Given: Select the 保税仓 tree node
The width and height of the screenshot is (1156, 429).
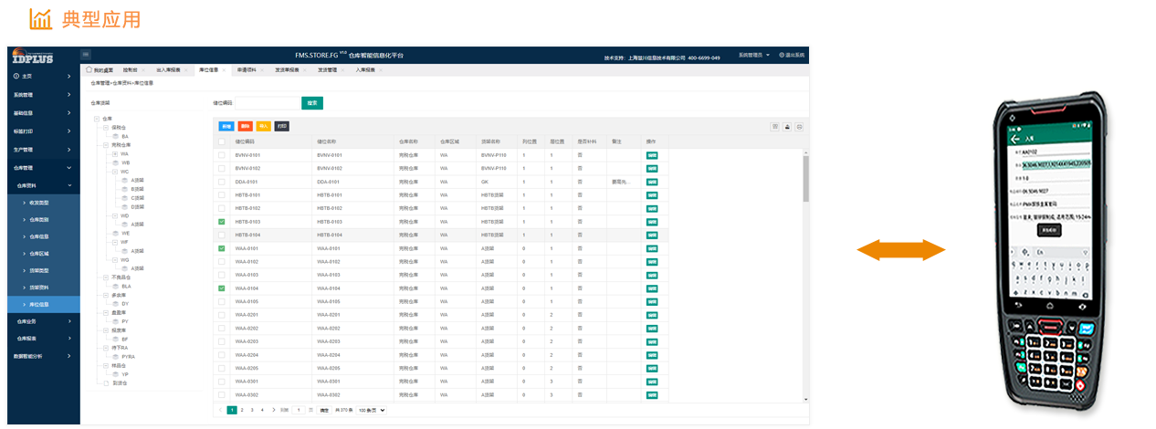Looking at the screenshot, I should coord(118,127).
